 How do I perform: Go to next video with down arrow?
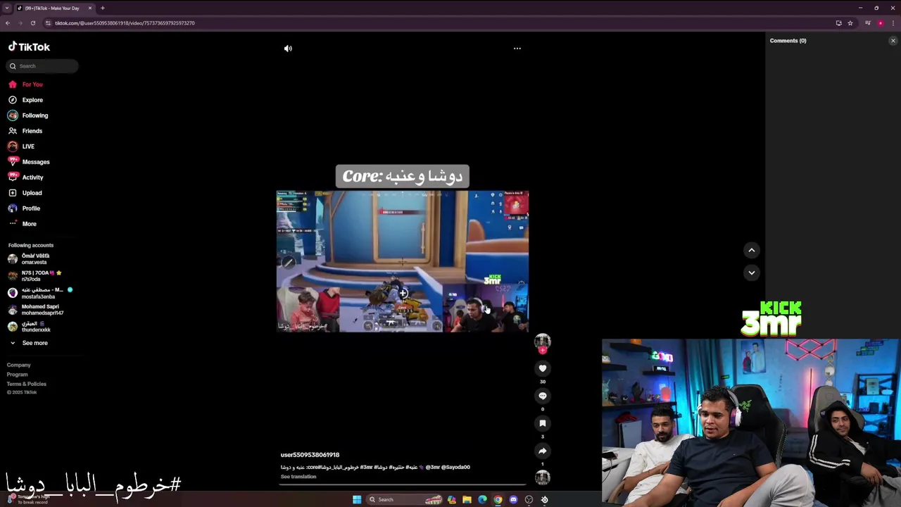click(x=752, y=273)
